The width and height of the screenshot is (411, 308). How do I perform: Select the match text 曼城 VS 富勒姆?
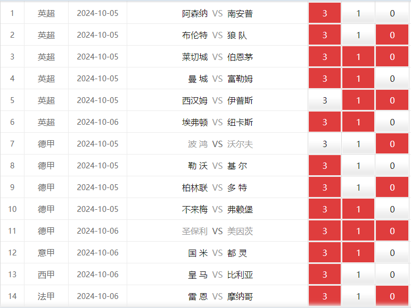pyautogui.click(x=220, y=79)
